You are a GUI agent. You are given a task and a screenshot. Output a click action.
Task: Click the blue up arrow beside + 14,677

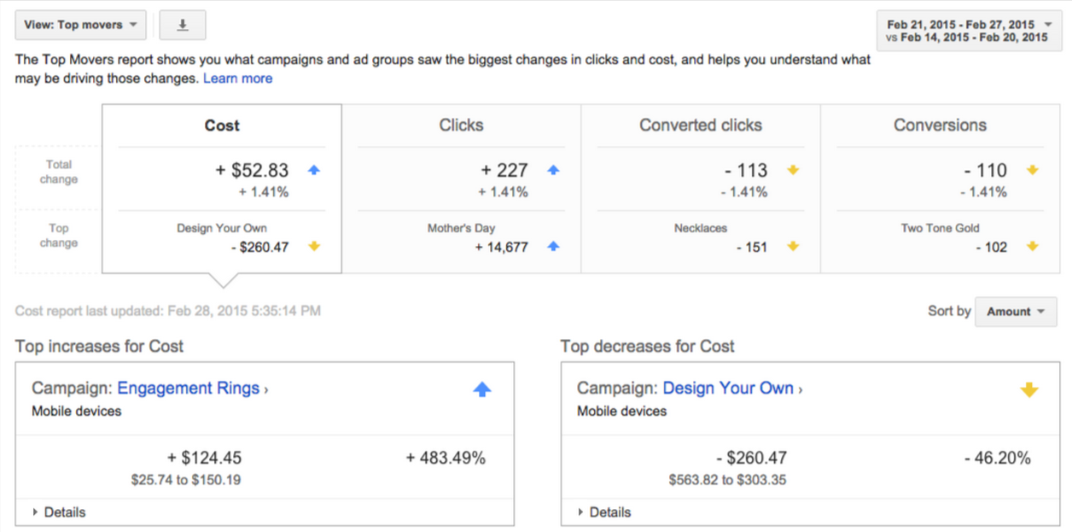coord(553,247)
